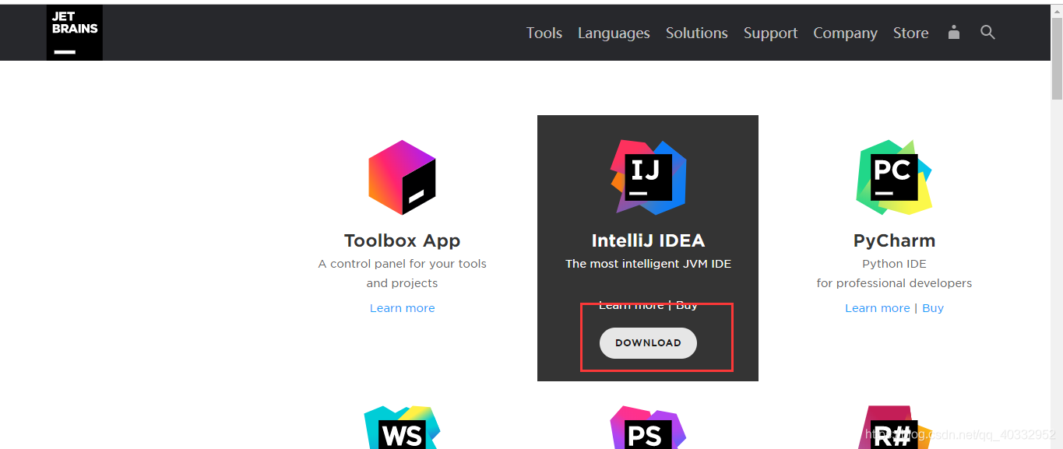
Task: Follow PyCharm Learn more link
Action: tap(877, 308)
